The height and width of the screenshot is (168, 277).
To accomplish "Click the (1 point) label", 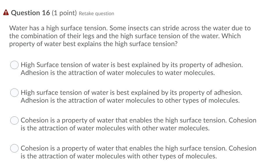I will pos(64,13).
